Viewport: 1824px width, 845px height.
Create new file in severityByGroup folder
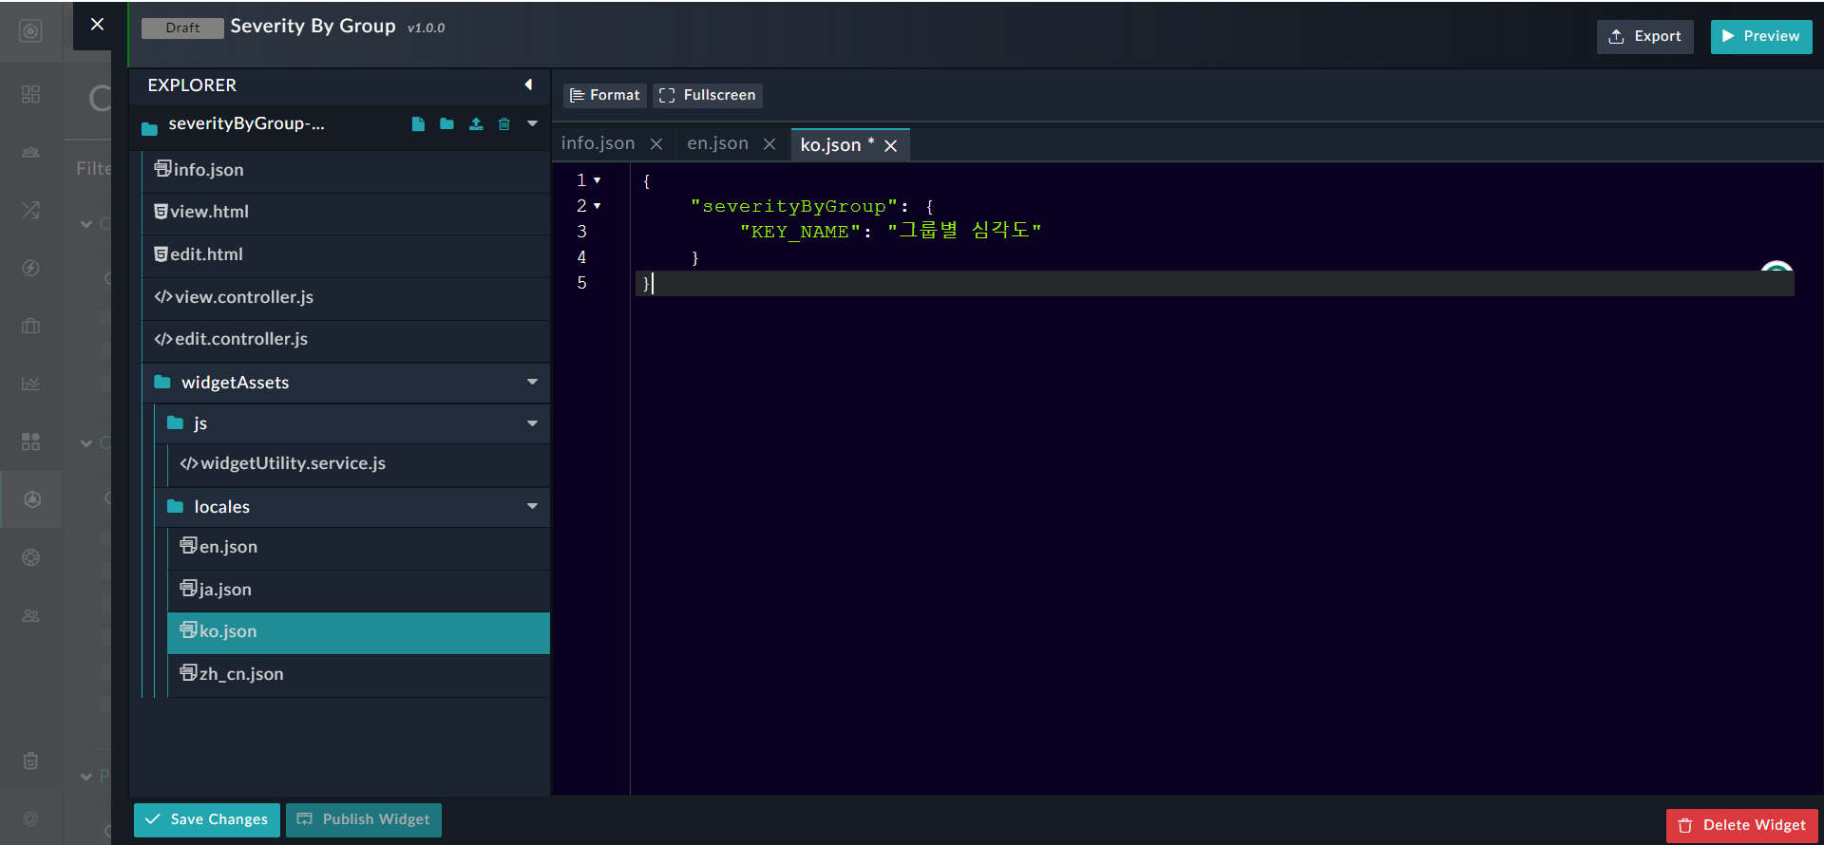point(418,123)
